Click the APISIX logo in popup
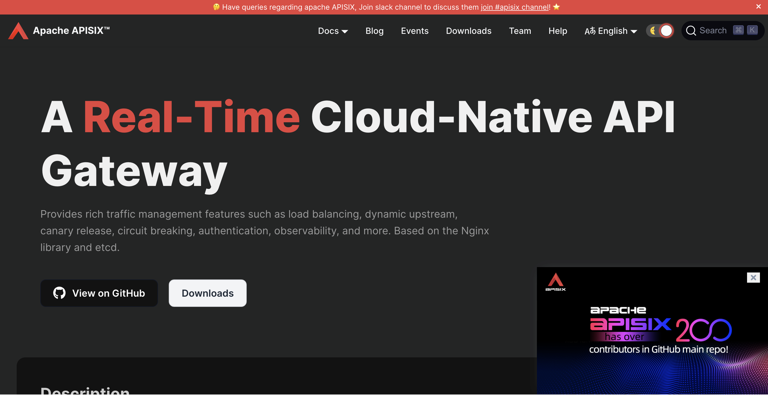 pyautogui.click(x=555, y=282)
